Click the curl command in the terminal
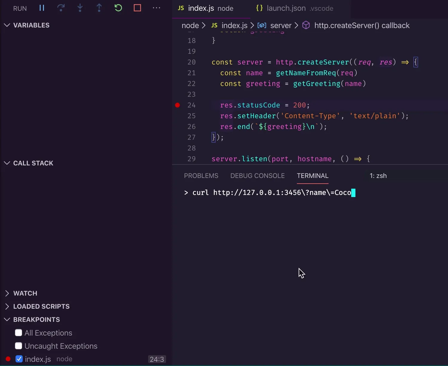This screenshot has height=366, width=448. point(272,193)
